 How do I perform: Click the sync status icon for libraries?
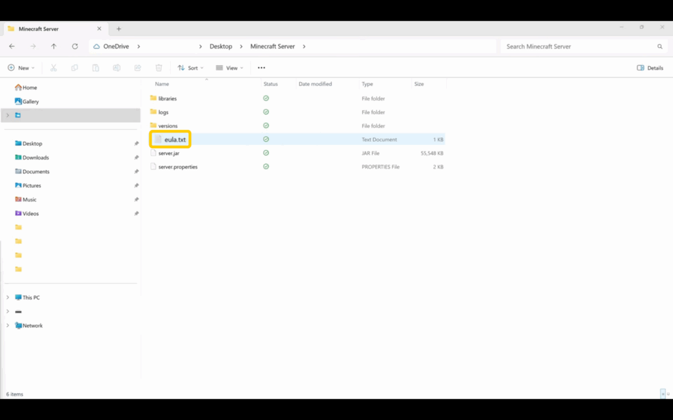coord(266,98)
